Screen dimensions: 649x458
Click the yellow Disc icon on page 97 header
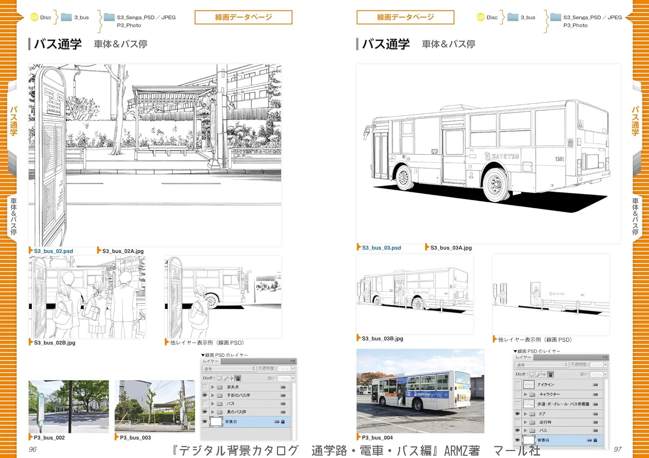[481, 17]
